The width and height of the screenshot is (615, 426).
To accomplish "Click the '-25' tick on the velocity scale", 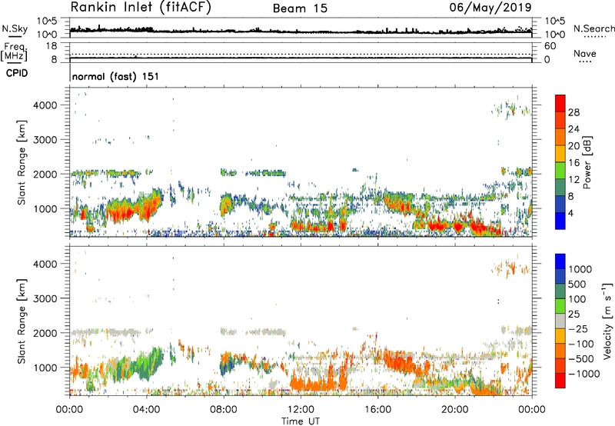I will coord(578,328).
